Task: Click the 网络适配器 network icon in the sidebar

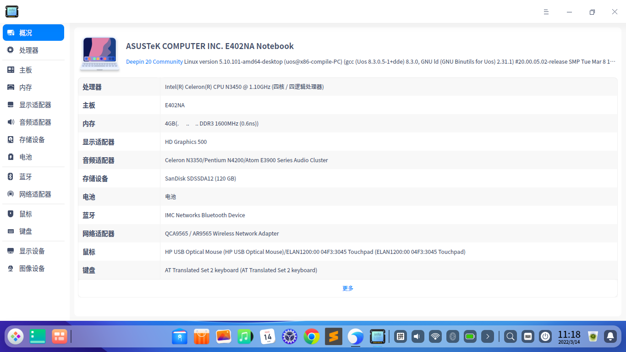Action: [x=11, y=194]
